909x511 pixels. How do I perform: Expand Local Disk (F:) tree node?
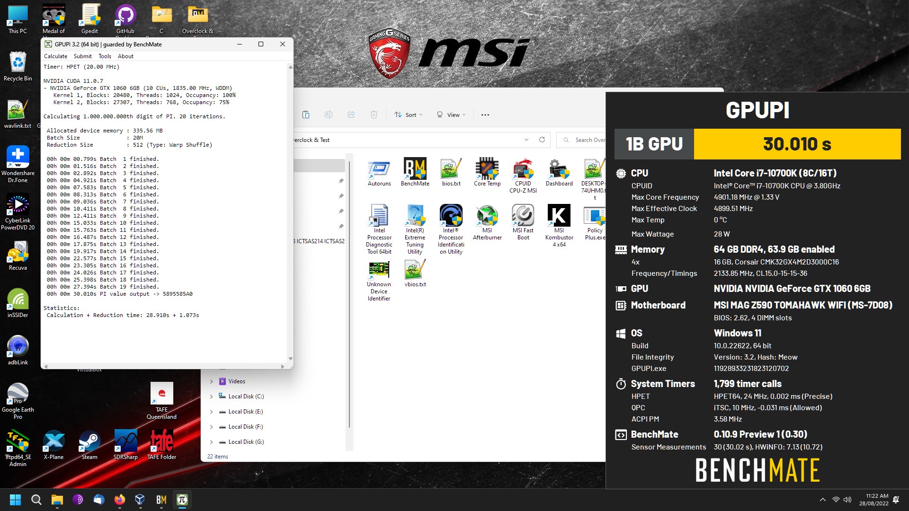pos(211,427)
